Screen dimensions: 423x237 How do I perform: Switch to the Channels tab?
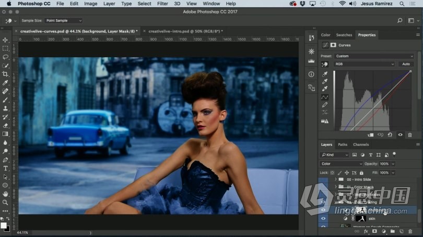pyautogui.click(x=361, y=145)
